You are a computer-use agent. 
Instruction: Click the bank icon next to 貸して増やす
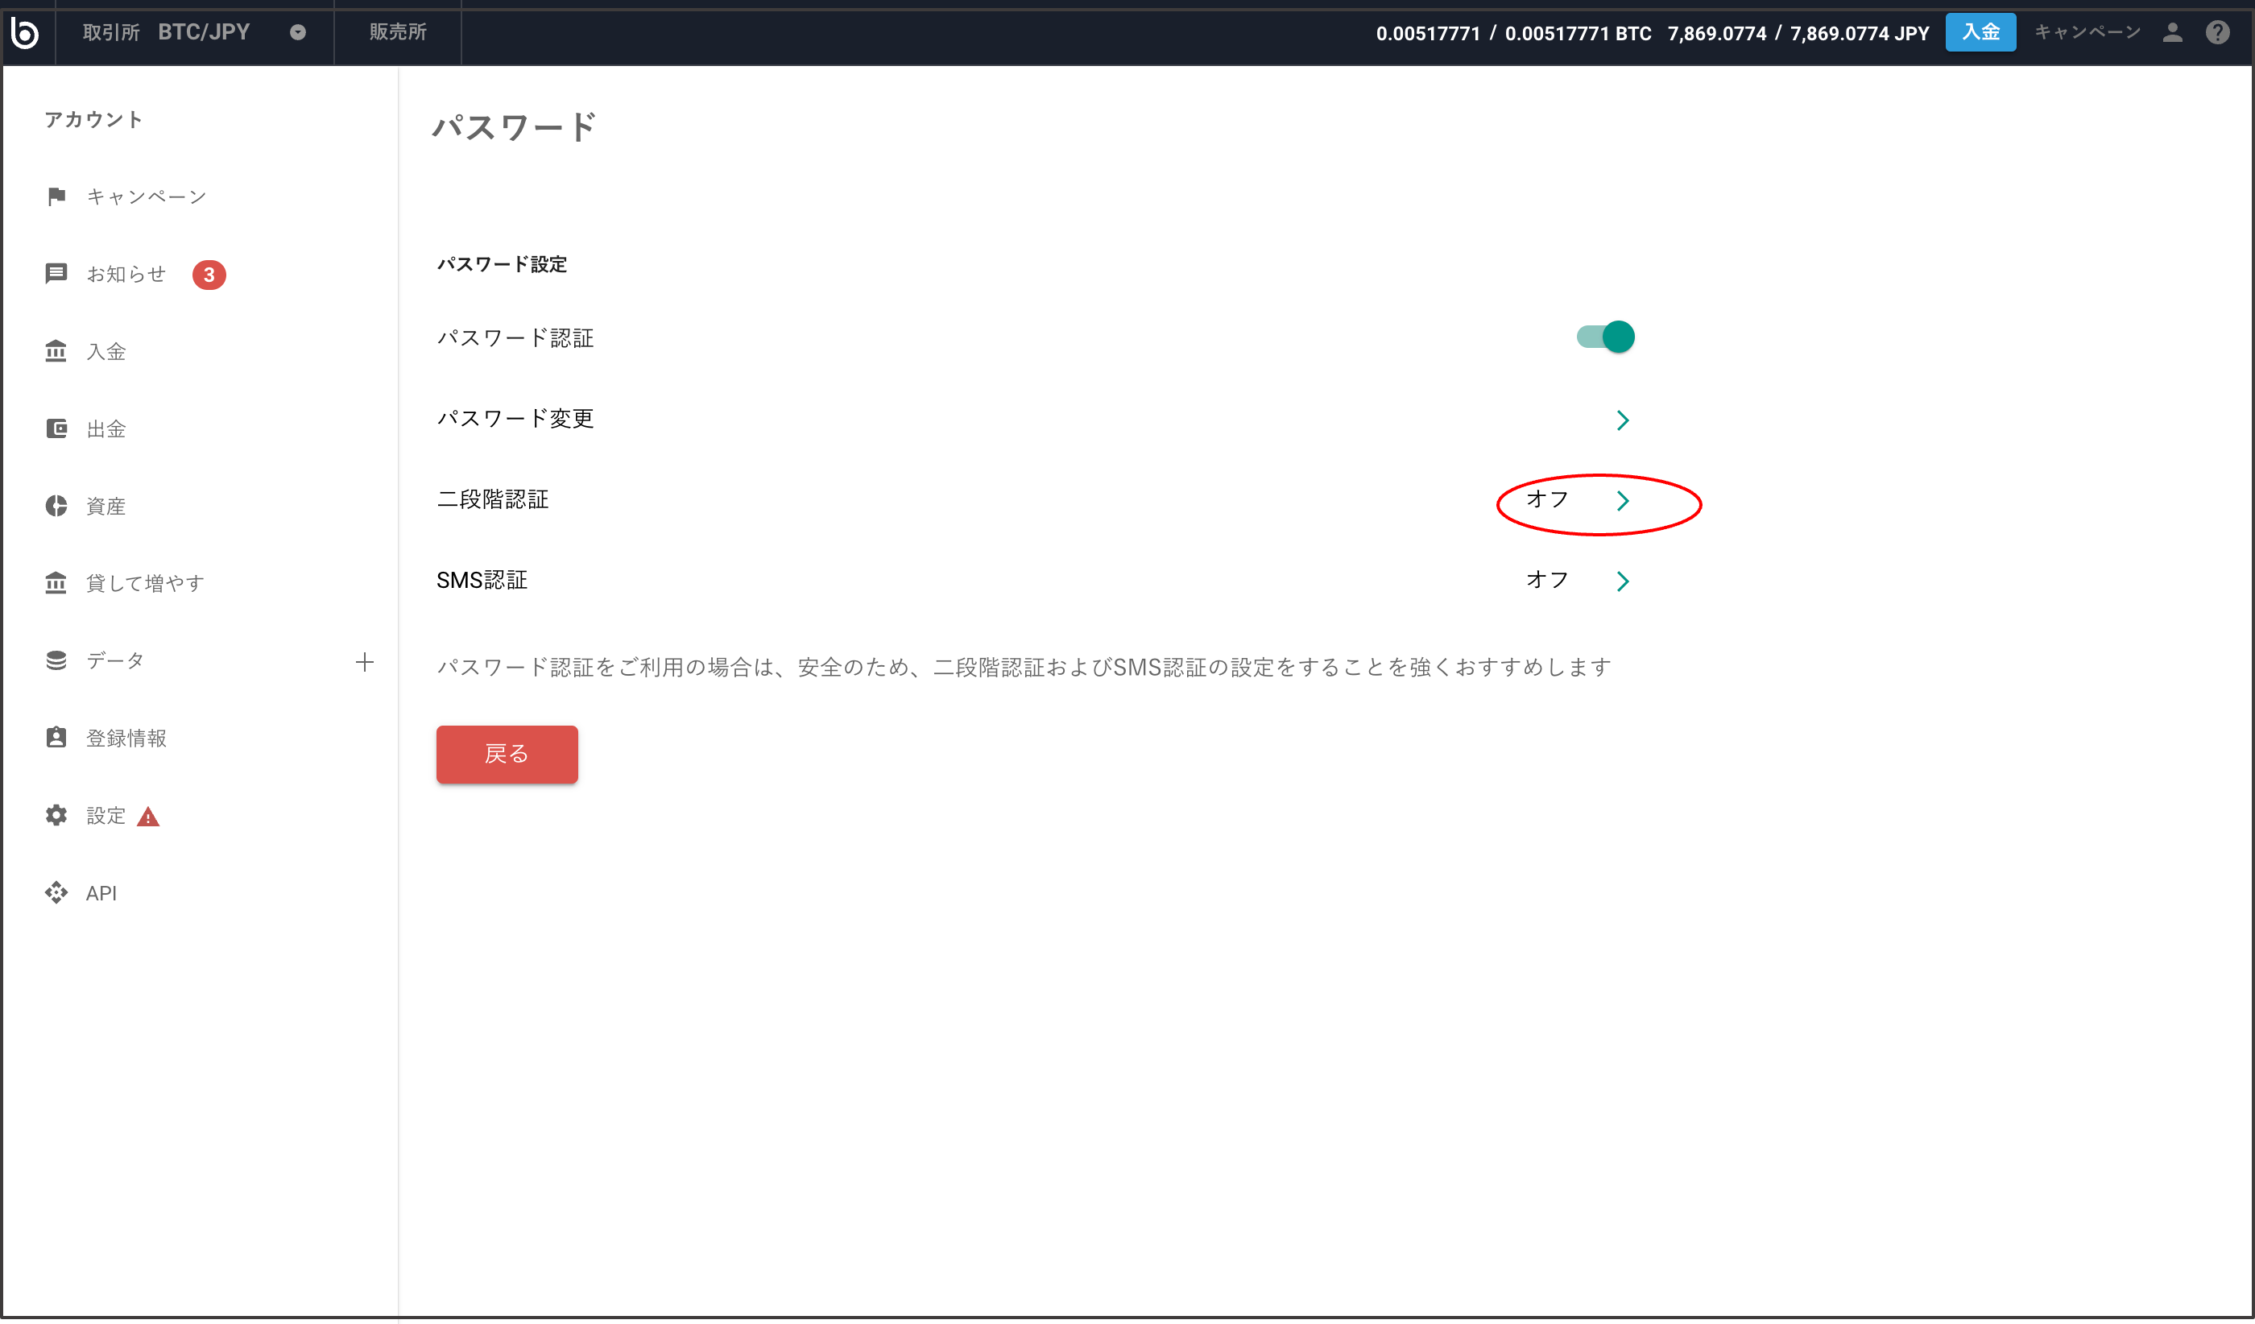(x=56, y=583)
